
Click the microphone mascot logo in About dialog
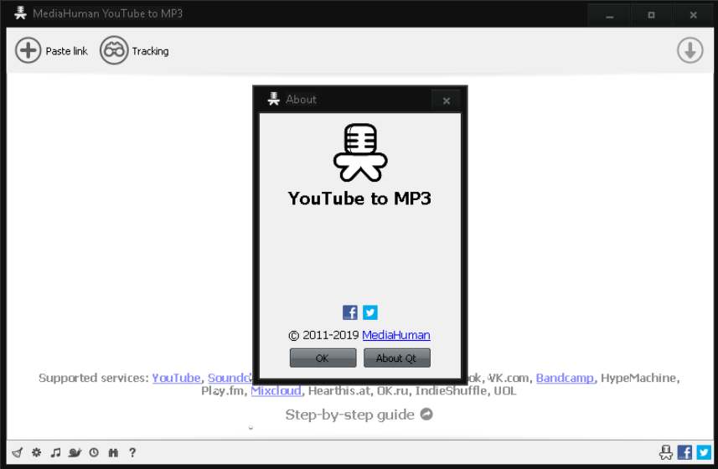(x=360, y=152)
